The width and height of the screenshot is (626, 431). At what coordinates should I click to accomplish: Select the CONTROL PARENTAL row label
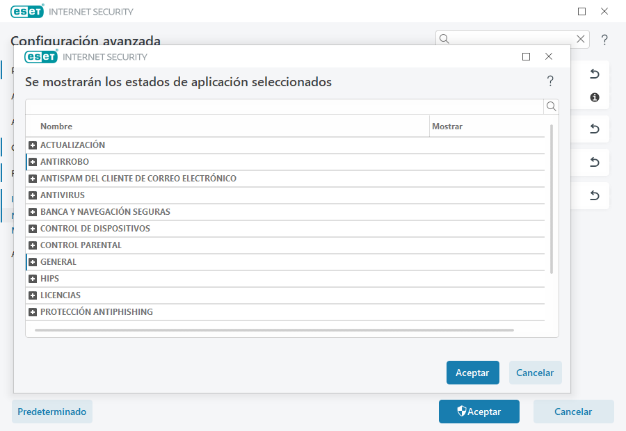click(81, 245)
